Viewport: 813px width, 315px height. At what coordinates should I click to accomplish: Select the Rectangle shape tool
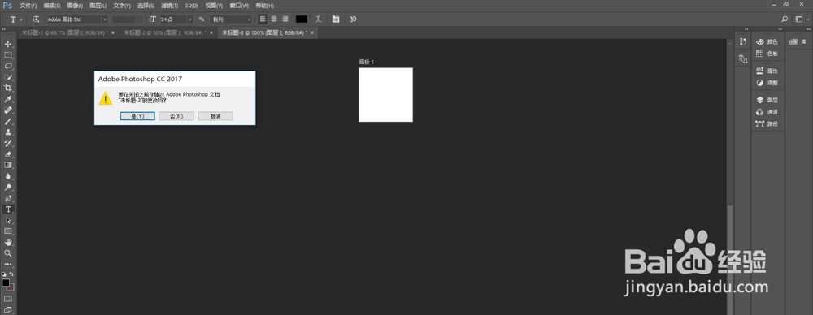click(8, 231)
